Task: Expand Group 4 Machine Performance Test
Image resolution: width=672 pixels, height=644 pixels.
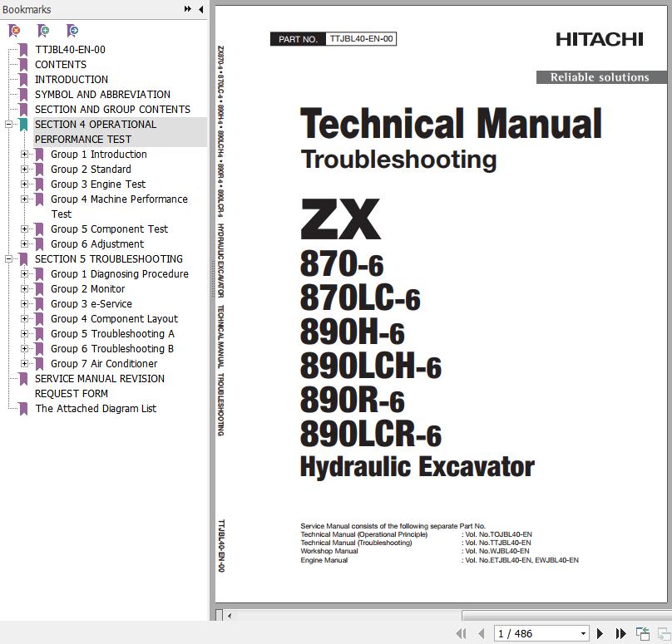Action: (24, 199)
